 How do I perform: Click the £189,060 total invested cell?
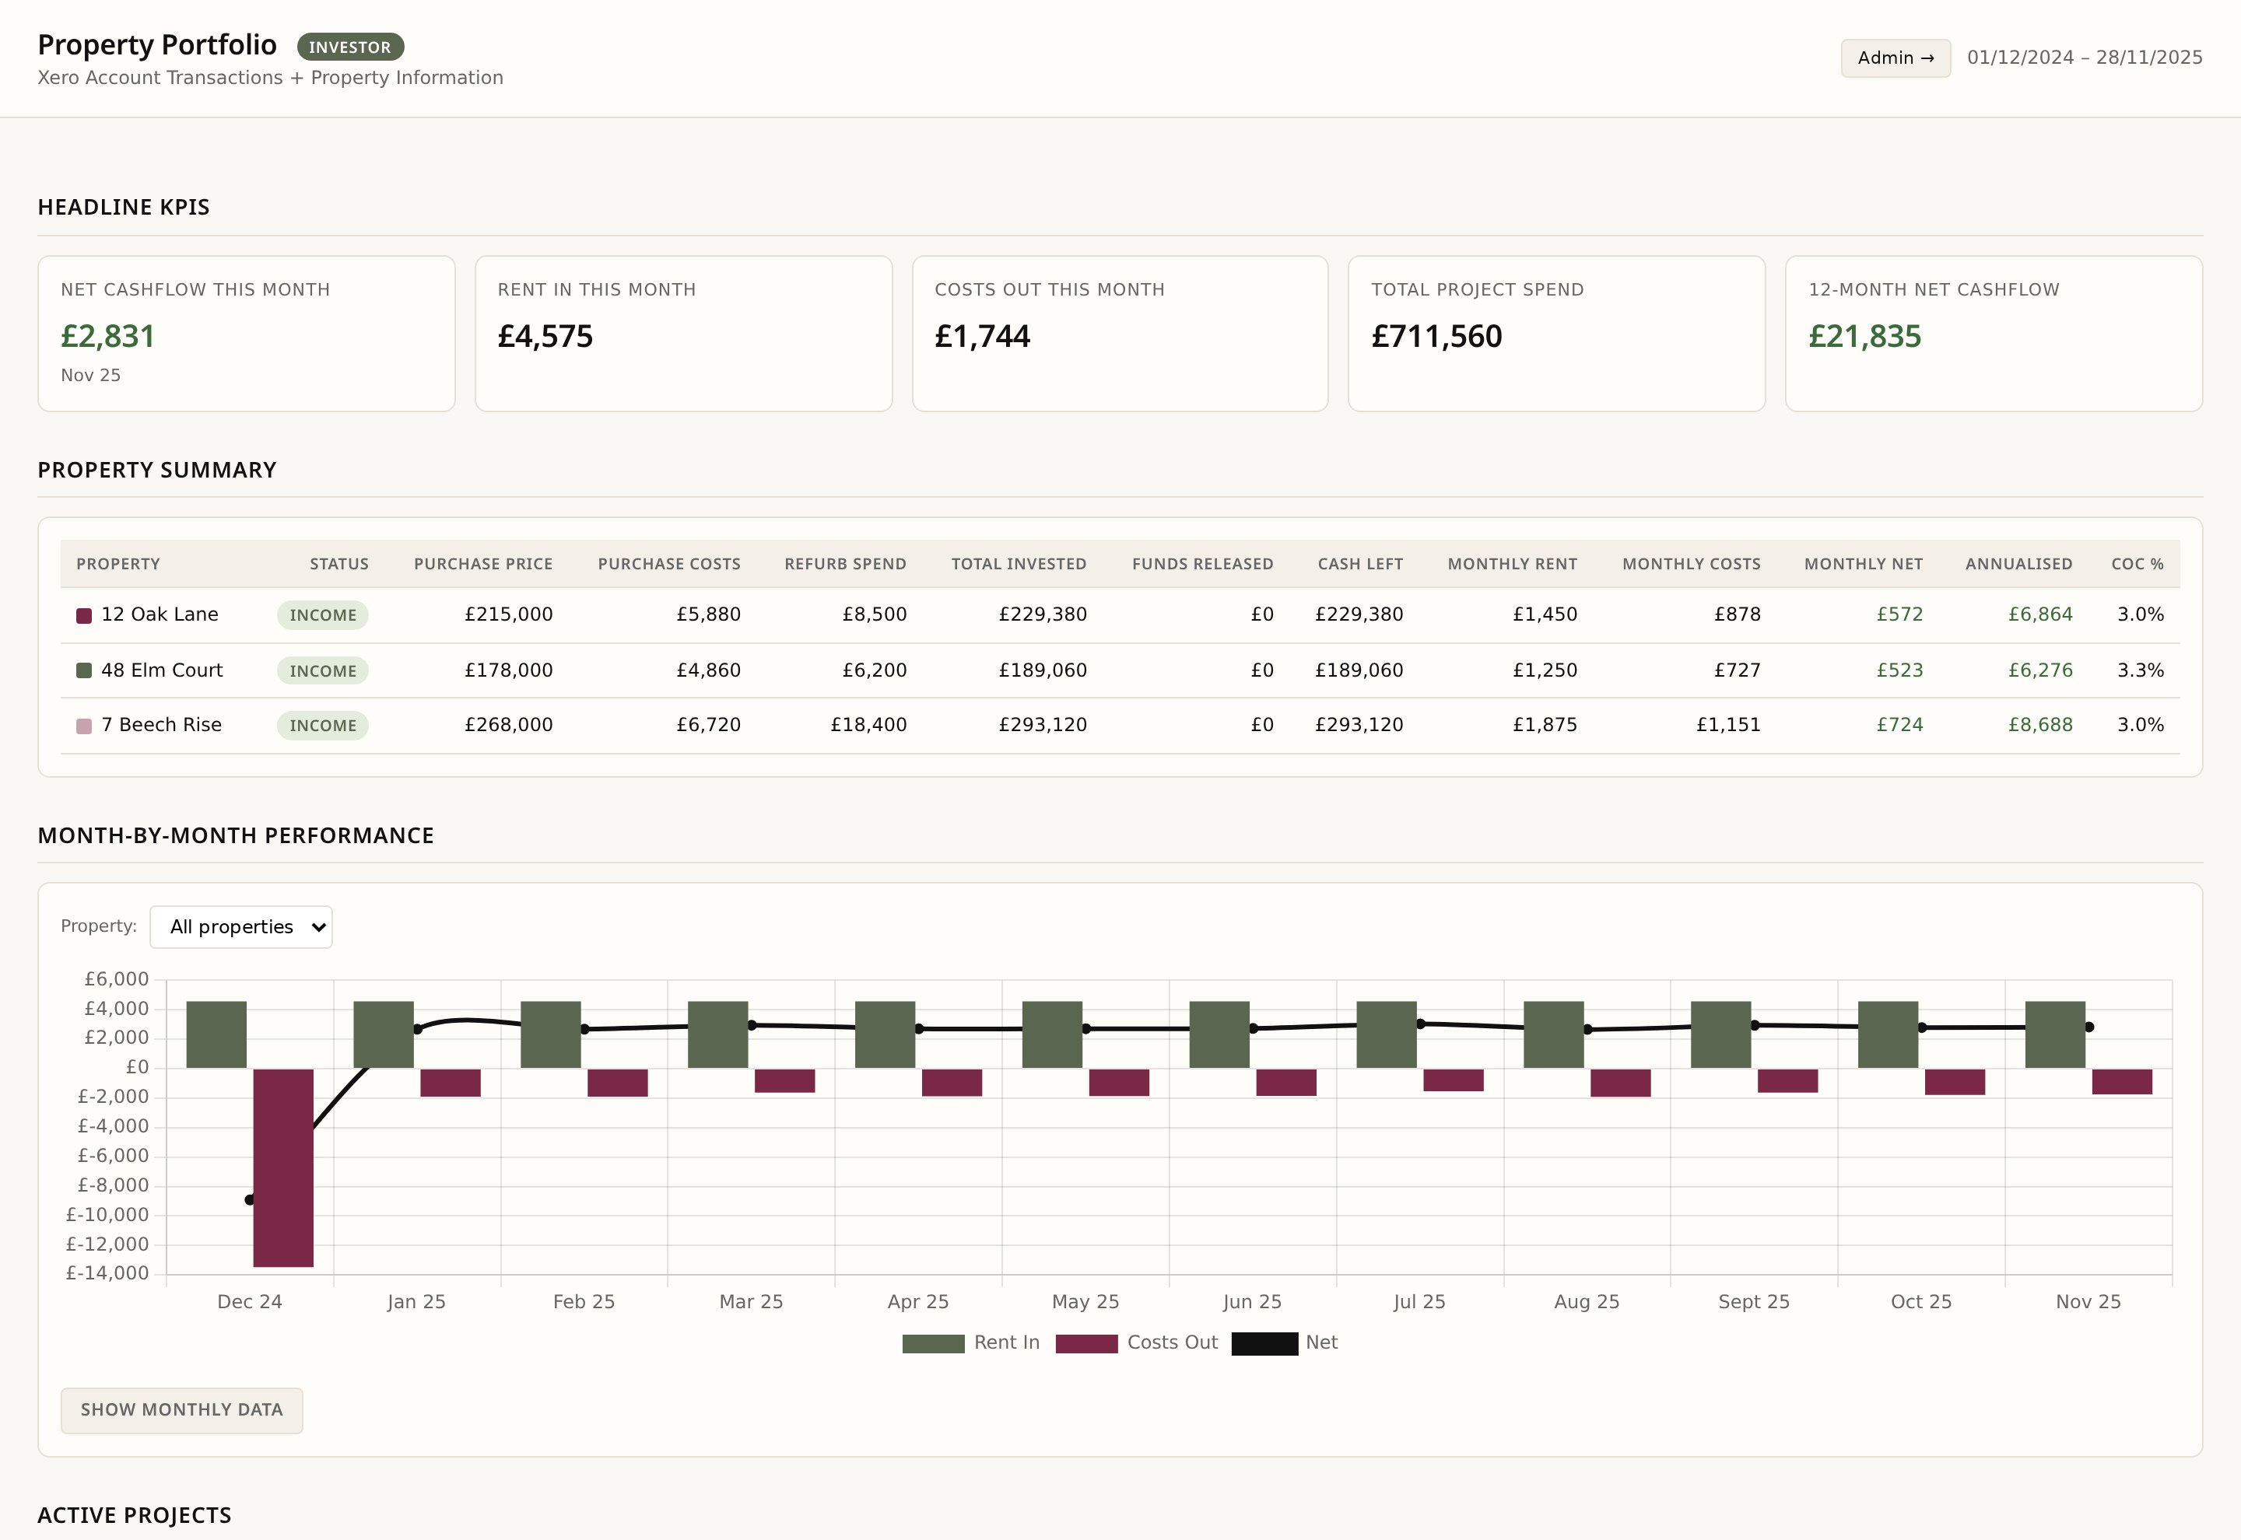coord(1043,670)
